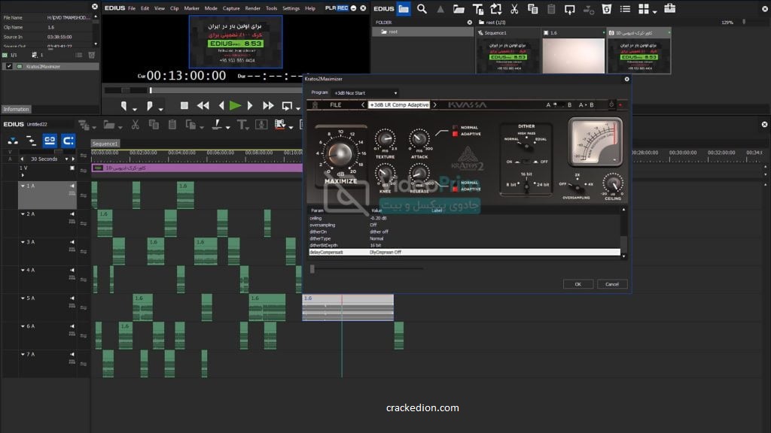Click the timeline Copy icon
Screen dimensions: 771x433
click(x=154, y=125)
